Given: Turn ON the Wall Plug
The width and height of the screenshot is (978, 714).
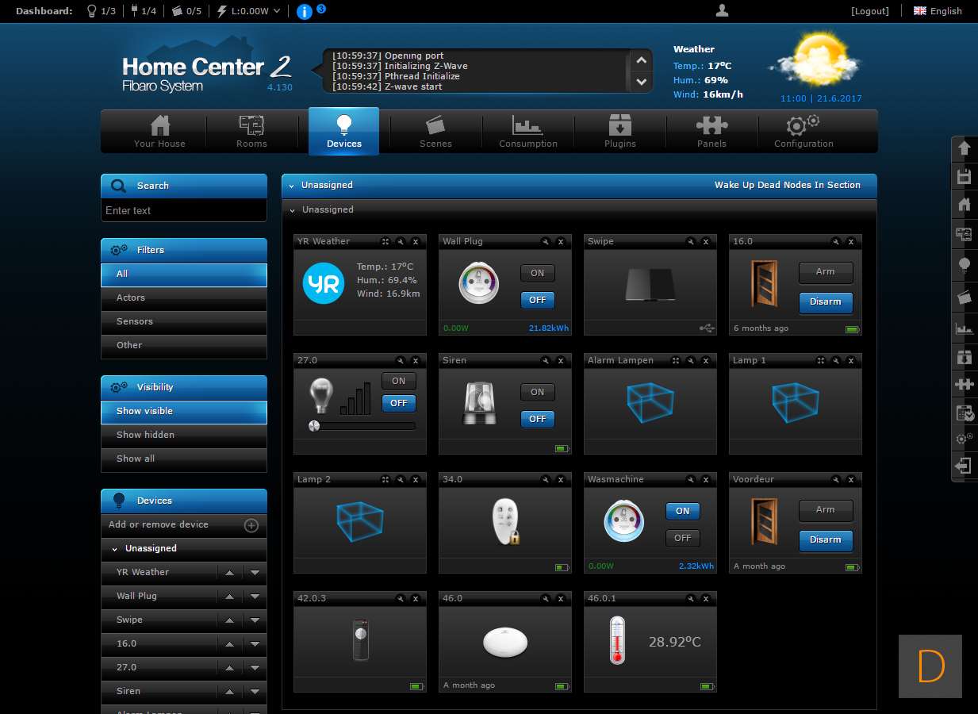Looking at the screenshot, I should (537, 273).
